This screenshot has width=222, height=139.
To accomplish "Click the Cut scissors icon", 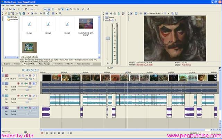I will point(18,9).
